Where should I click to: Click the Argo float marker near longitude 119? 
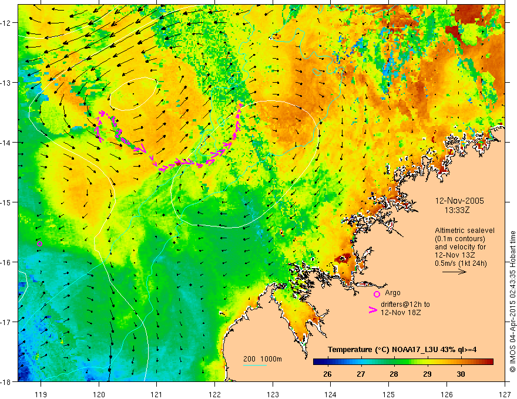tap(39, 244)
